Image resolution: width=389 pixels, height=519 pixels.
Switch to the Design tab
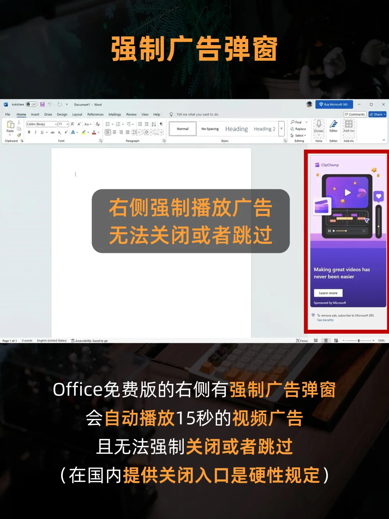pos(62,115)
